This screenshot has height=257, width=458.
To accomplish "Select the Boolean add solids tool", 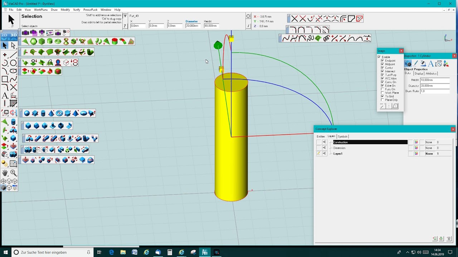I will pyautogui.click(x=28, y=150).
